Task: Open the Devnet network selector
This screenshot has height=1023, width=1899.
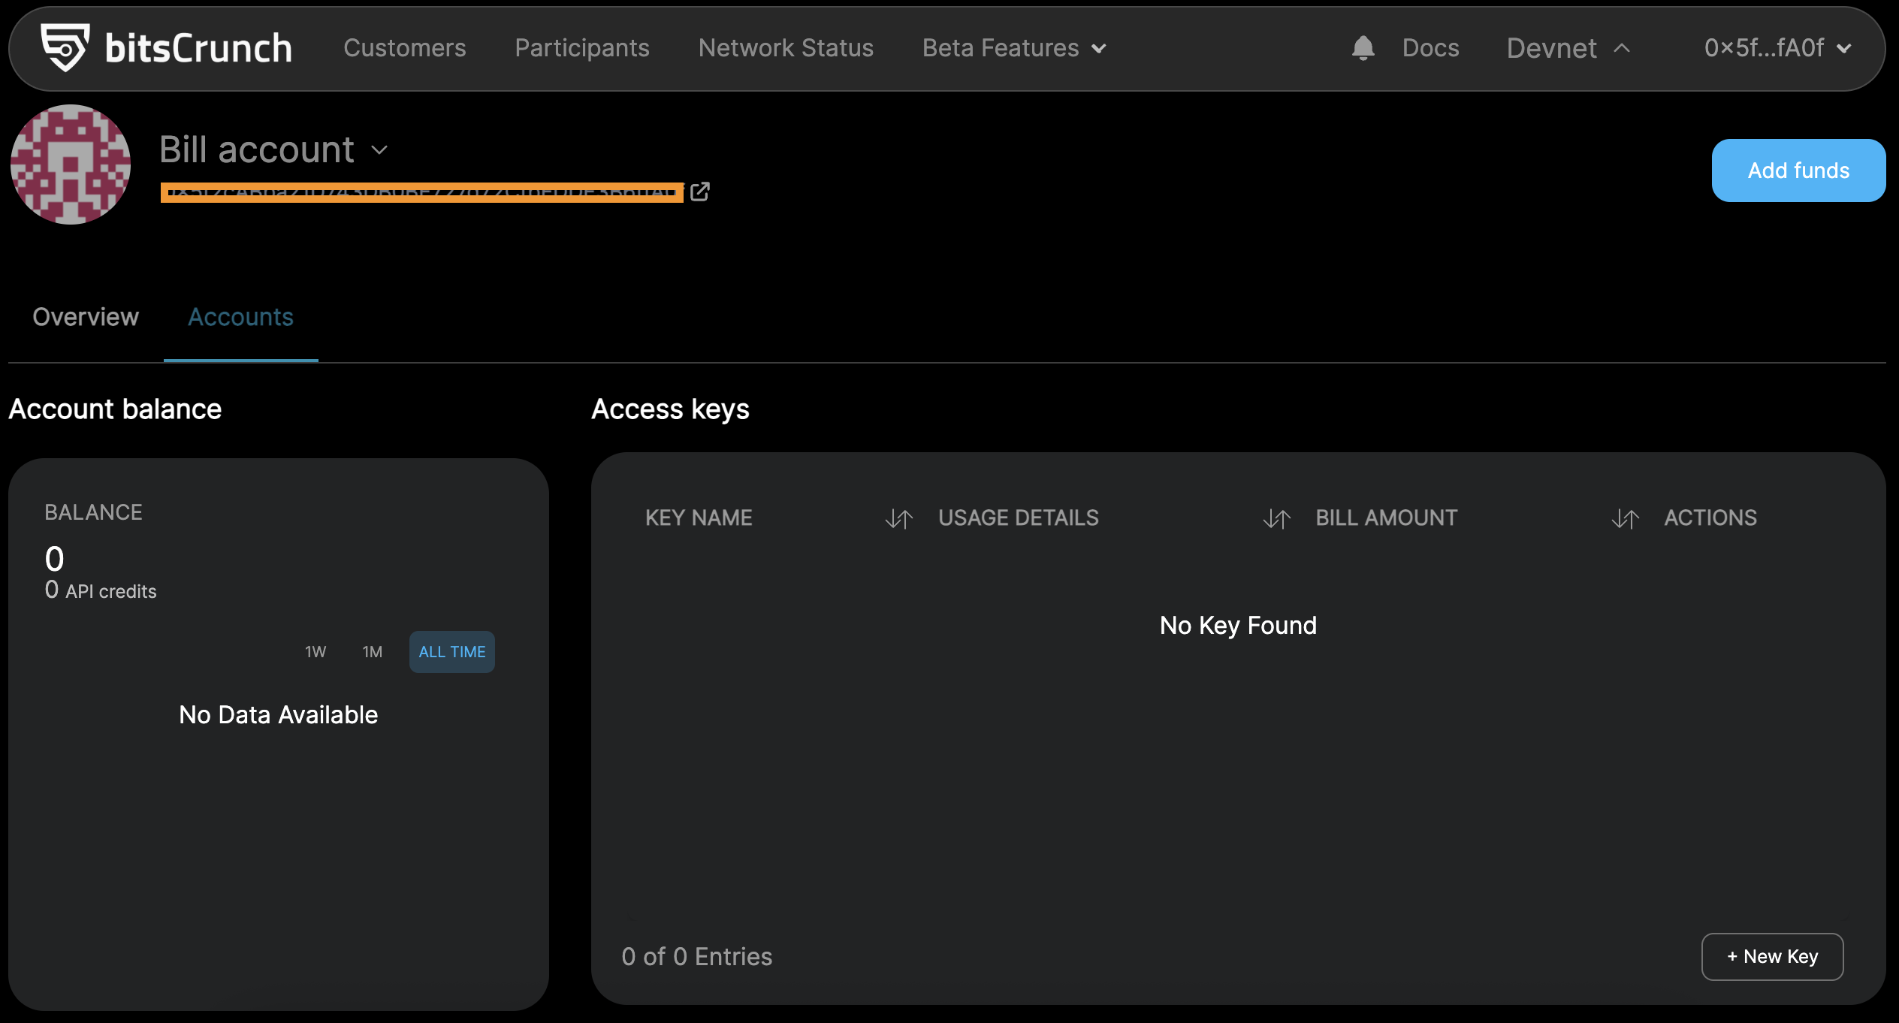Action: click(1568, 48)
